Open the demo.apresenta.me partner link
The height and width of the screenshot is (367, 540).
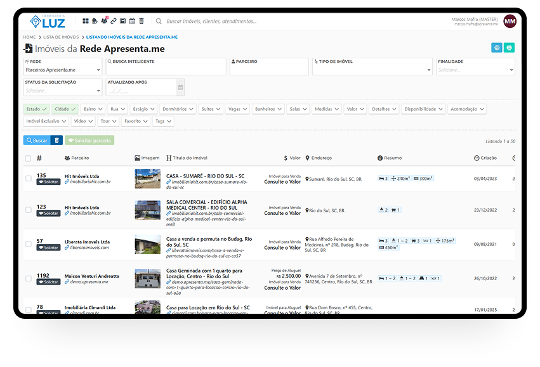pos(86,281)
